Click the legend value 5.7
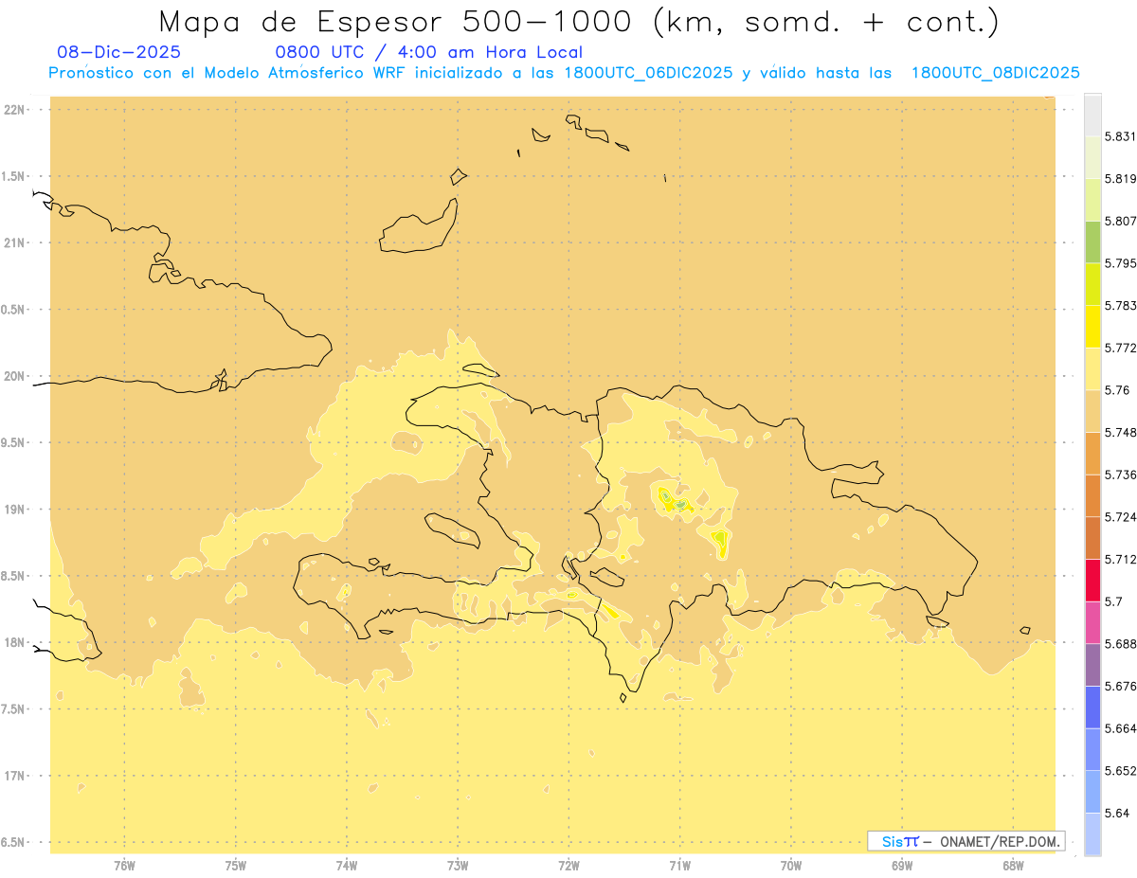 pos(1113,601)
